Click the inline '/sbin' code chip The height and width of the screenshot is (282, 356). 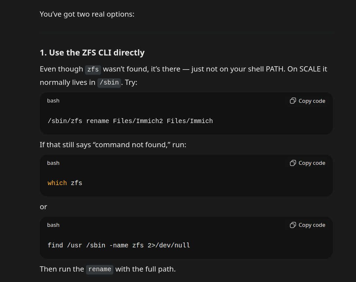coord(109,83)
